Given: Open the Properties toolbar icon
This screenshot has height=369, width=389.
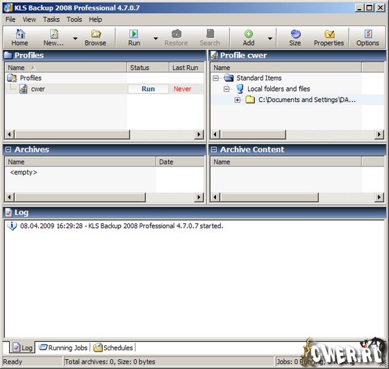Looking at the screenshot, I should click(x=329, y=34).
